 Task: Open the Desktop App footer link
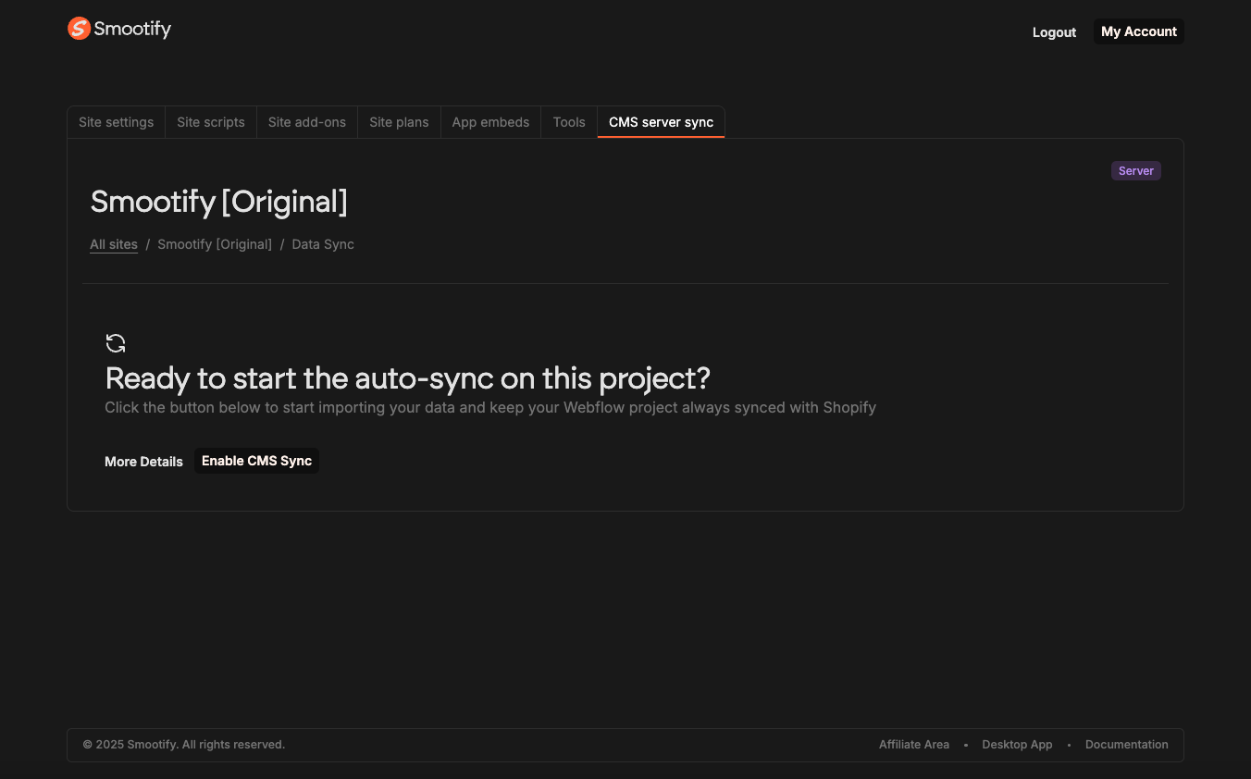pyautogui.click(x=1017, y=745)
